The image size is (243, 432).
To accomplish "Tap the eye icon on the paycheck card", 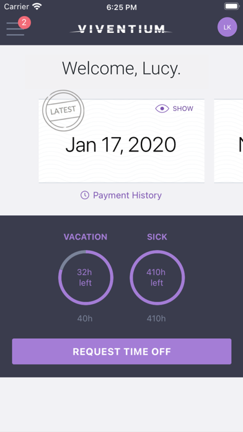I will coord(162,109).
